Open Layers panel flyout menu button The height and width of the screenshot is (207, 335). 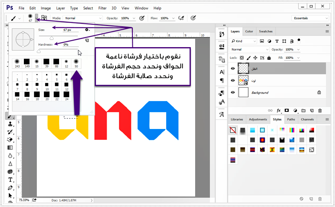point(327,31)
